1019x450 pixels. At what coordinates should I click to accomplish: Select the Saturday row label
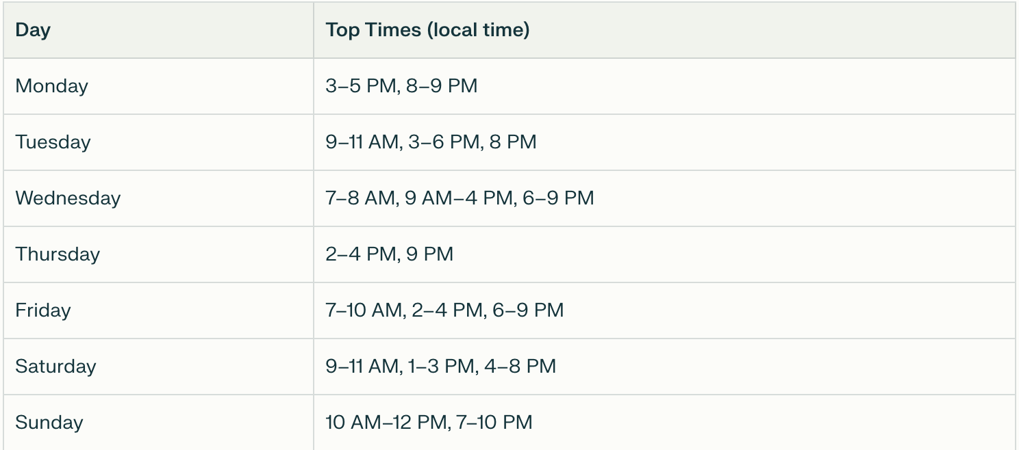[x=55, y=367]
